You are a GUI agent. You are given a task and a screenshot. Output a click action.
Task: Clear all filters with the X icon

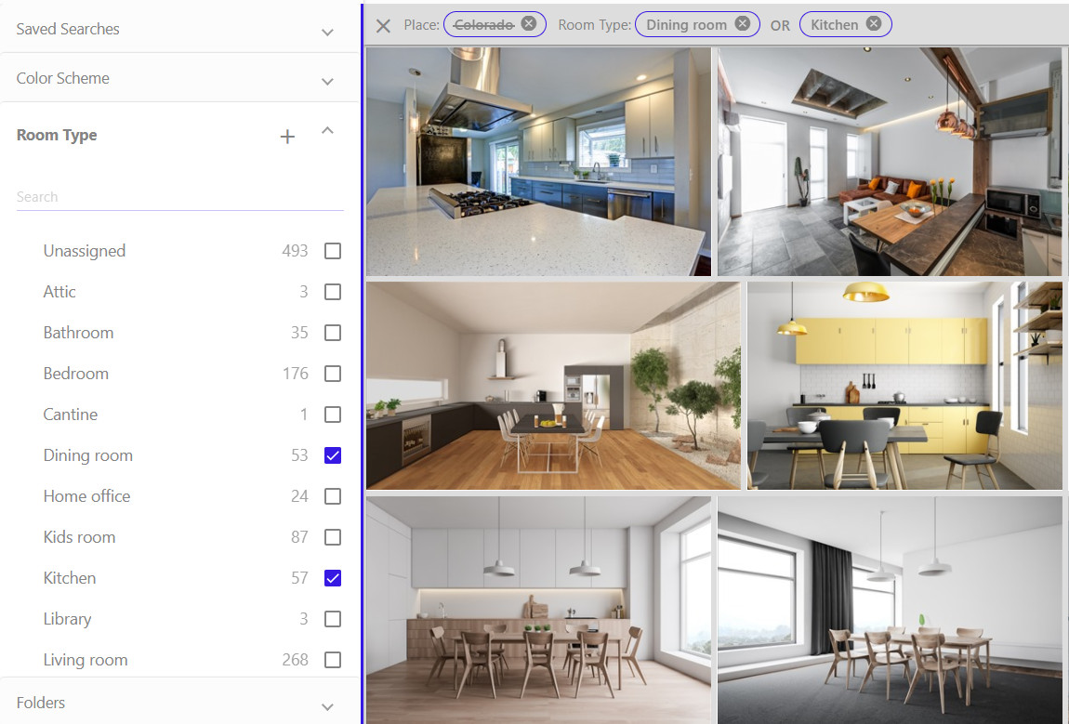pos(383,25)
